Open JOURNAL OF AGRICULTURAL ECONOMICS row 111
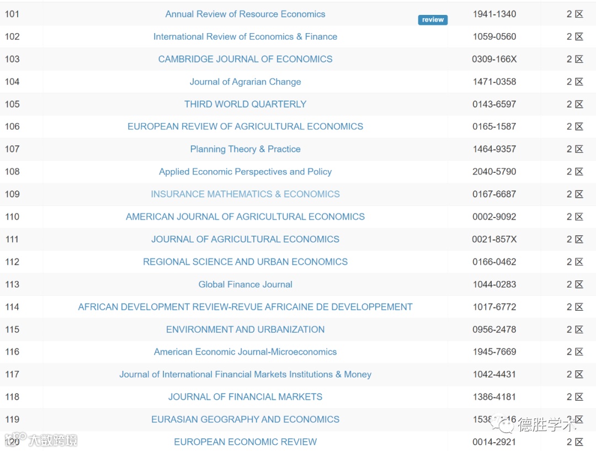 click(245, 239)
